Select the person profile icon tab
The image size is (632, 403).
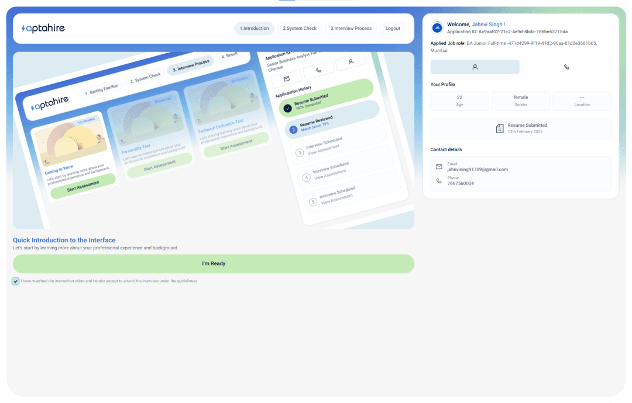coord(475,67)
